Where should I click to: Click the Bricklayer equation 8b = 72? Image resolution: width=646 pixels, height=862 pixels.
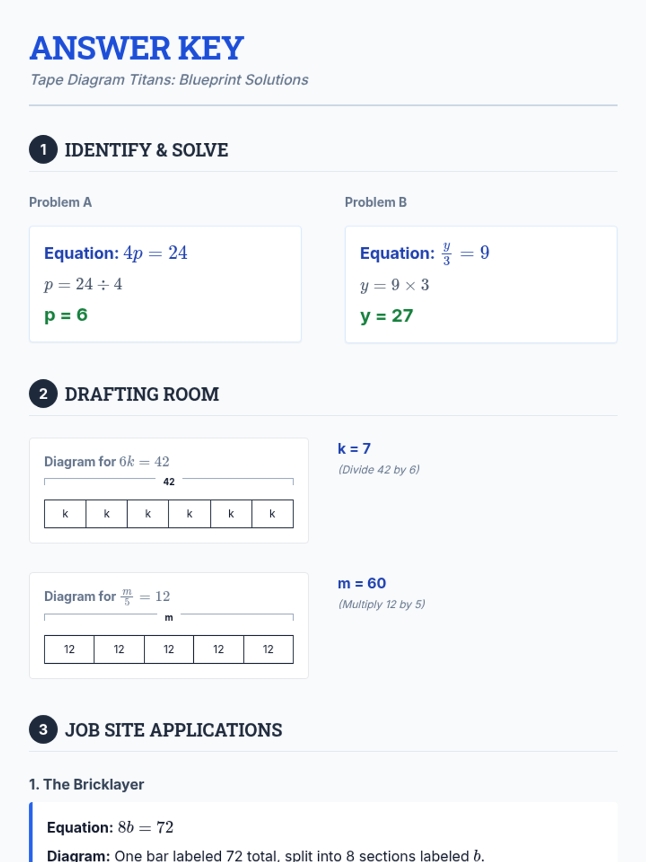[x=145, y=827]
